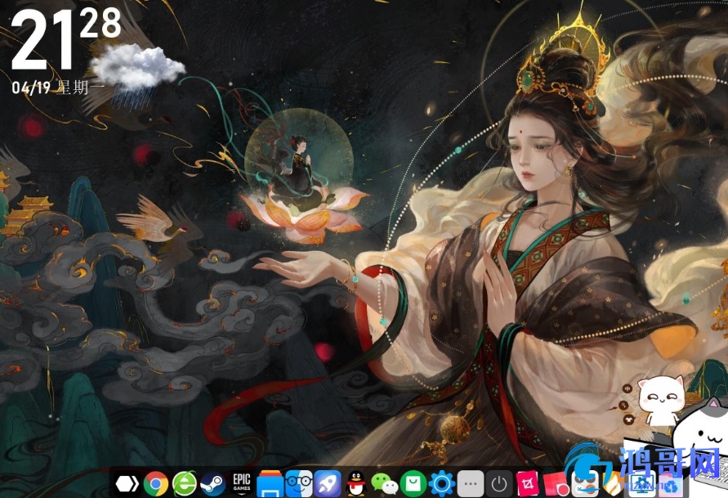Open the recycle bin dock icon
This screenshot has width=728, height=498.
(x=671, y=483)
